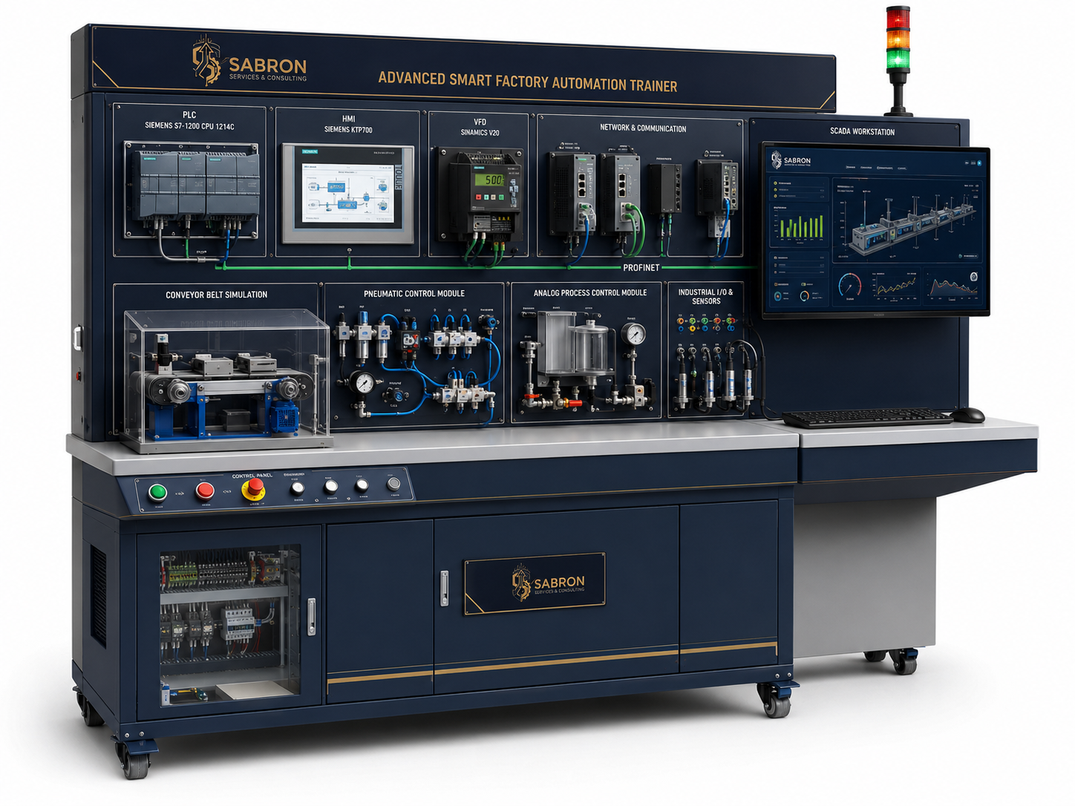Select the clear tank in analog process module

click(x=592, y=347)
